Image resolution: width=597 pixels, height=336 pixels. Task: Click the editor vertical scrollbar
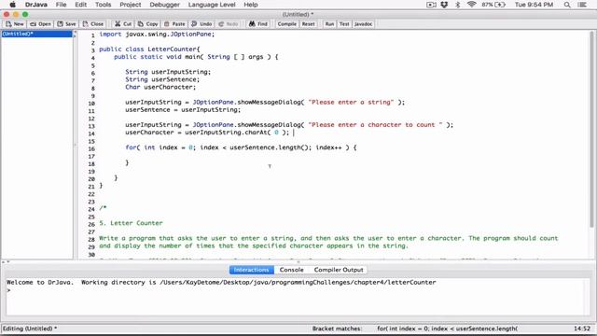coord(591,130)
